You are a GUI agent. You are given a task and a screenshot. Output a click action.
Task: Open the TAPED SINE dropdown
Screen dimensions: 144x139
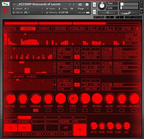127,67
